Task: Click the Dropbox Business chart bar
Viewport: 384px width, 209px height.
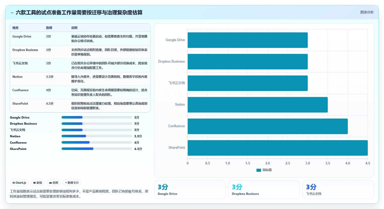Action: (247, 62)
